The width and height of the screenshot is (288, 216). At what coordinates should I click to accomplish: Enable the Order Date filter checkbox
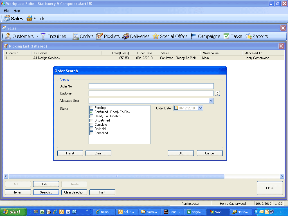[176, 108]
